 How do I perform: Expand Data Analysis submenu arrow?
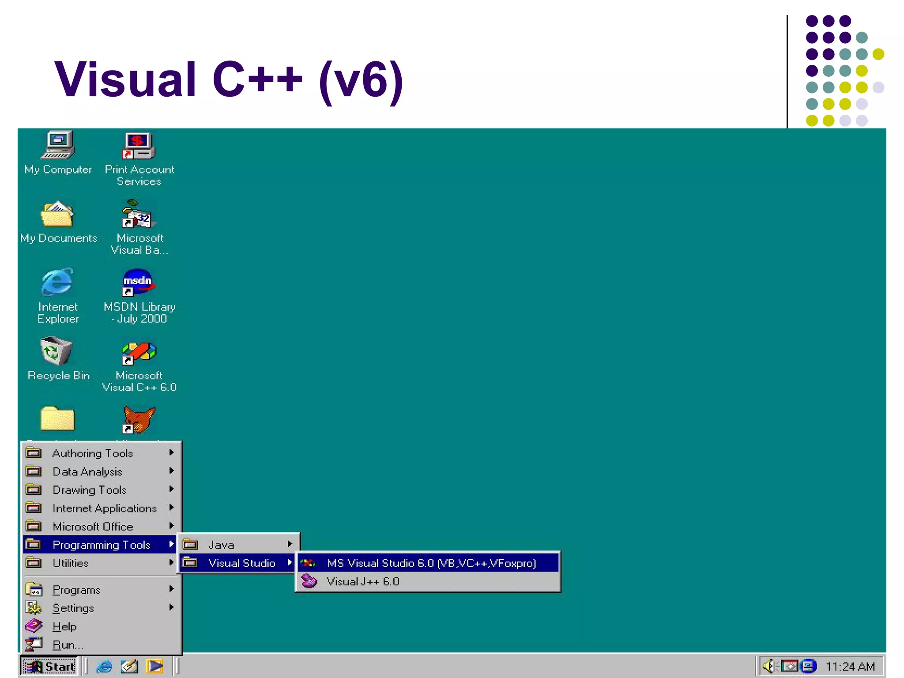171,471
